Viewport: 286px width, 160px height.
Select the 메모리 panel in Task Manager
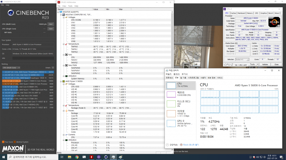pyautogui.click(x=180, y=94)
